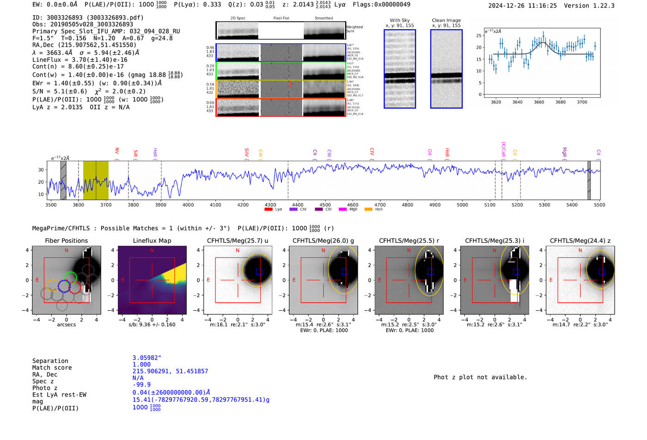Click the Flags:0x00000049 header entry

point(381,5)
